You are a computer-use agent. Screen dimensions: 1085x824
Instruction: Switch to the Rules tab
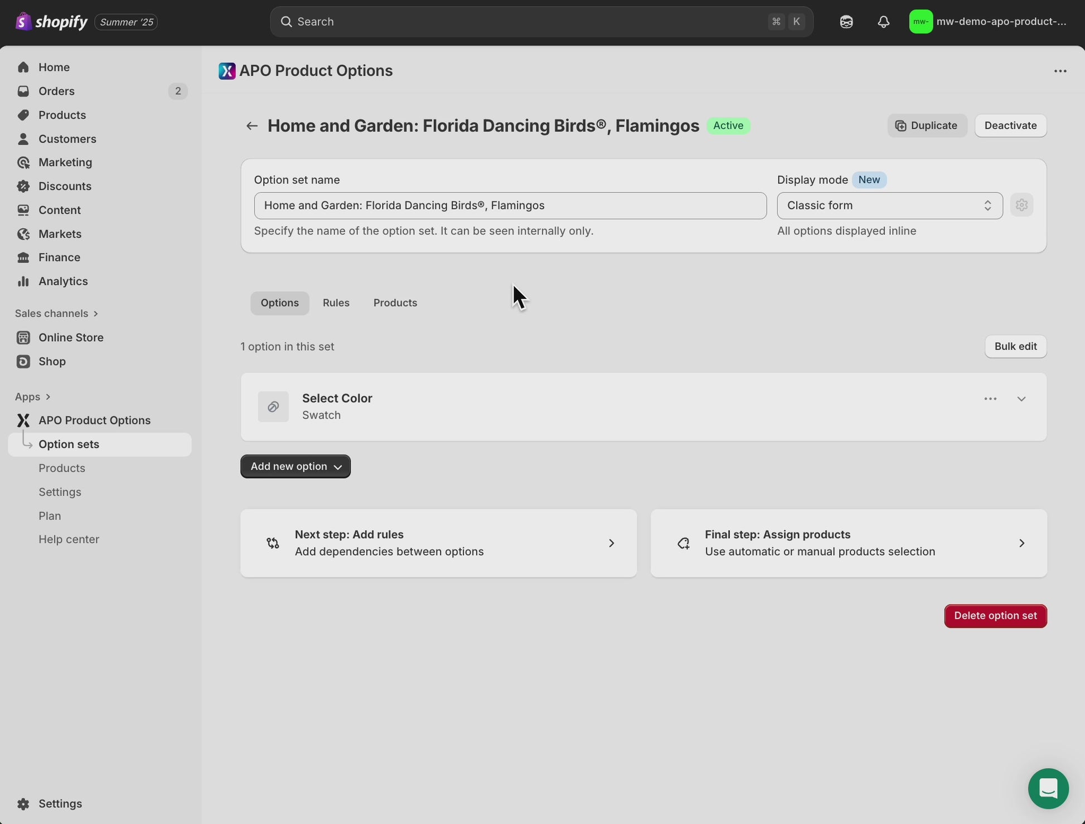coord(336,303)
